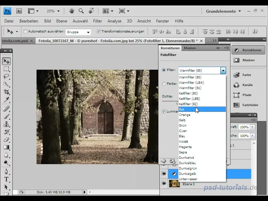This screenshot has height=201, width=268.
Task: Select the Brush tool
Action: [x=6, y=117]
